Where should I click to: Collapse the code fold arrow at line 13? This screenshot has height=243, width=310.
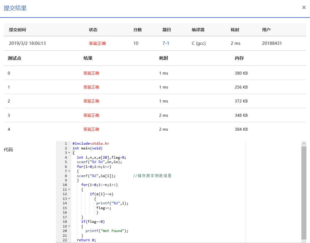69,198
